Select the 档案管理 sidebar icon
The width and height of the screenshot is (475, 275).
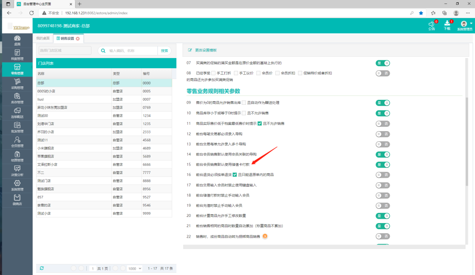17,54
